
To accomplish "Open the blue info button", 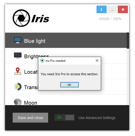I will coord(102,9).
